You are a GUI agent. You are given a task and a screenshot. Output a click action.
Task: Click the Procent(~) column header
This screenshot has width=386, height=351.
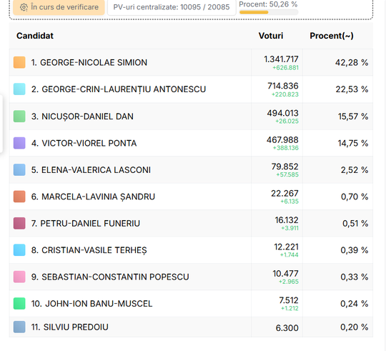[x=332, y=36]
